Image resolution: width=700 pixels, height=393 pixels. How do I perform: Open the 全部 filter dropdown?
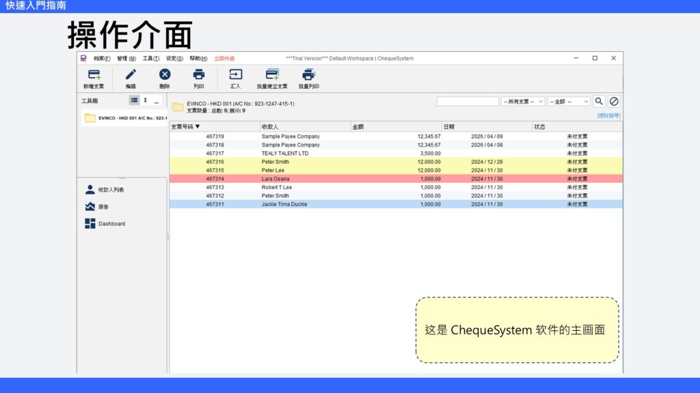point(569,102)
